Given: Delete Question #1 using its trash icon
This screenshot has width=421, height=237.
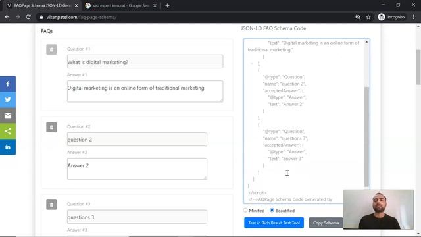Looking at the screenshot, I should [51, 49].
